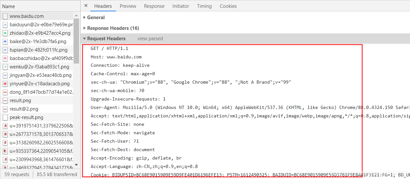The width and height of the screenshot is (410, 179).
Task: Switch to the Timing tab
Action: (x=204, y=6)
